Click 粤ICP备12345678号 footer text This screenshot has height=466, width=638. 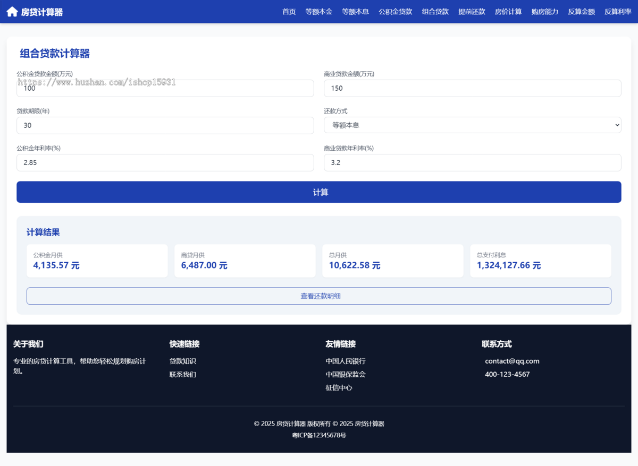point(319,435)
